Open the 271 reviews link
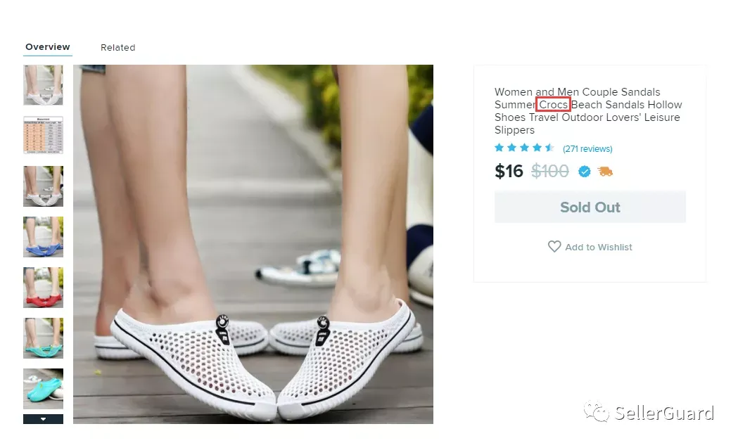 [x=587, y=148]
